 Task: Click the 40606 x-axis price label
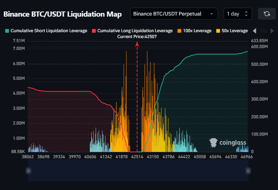(90, 157)
